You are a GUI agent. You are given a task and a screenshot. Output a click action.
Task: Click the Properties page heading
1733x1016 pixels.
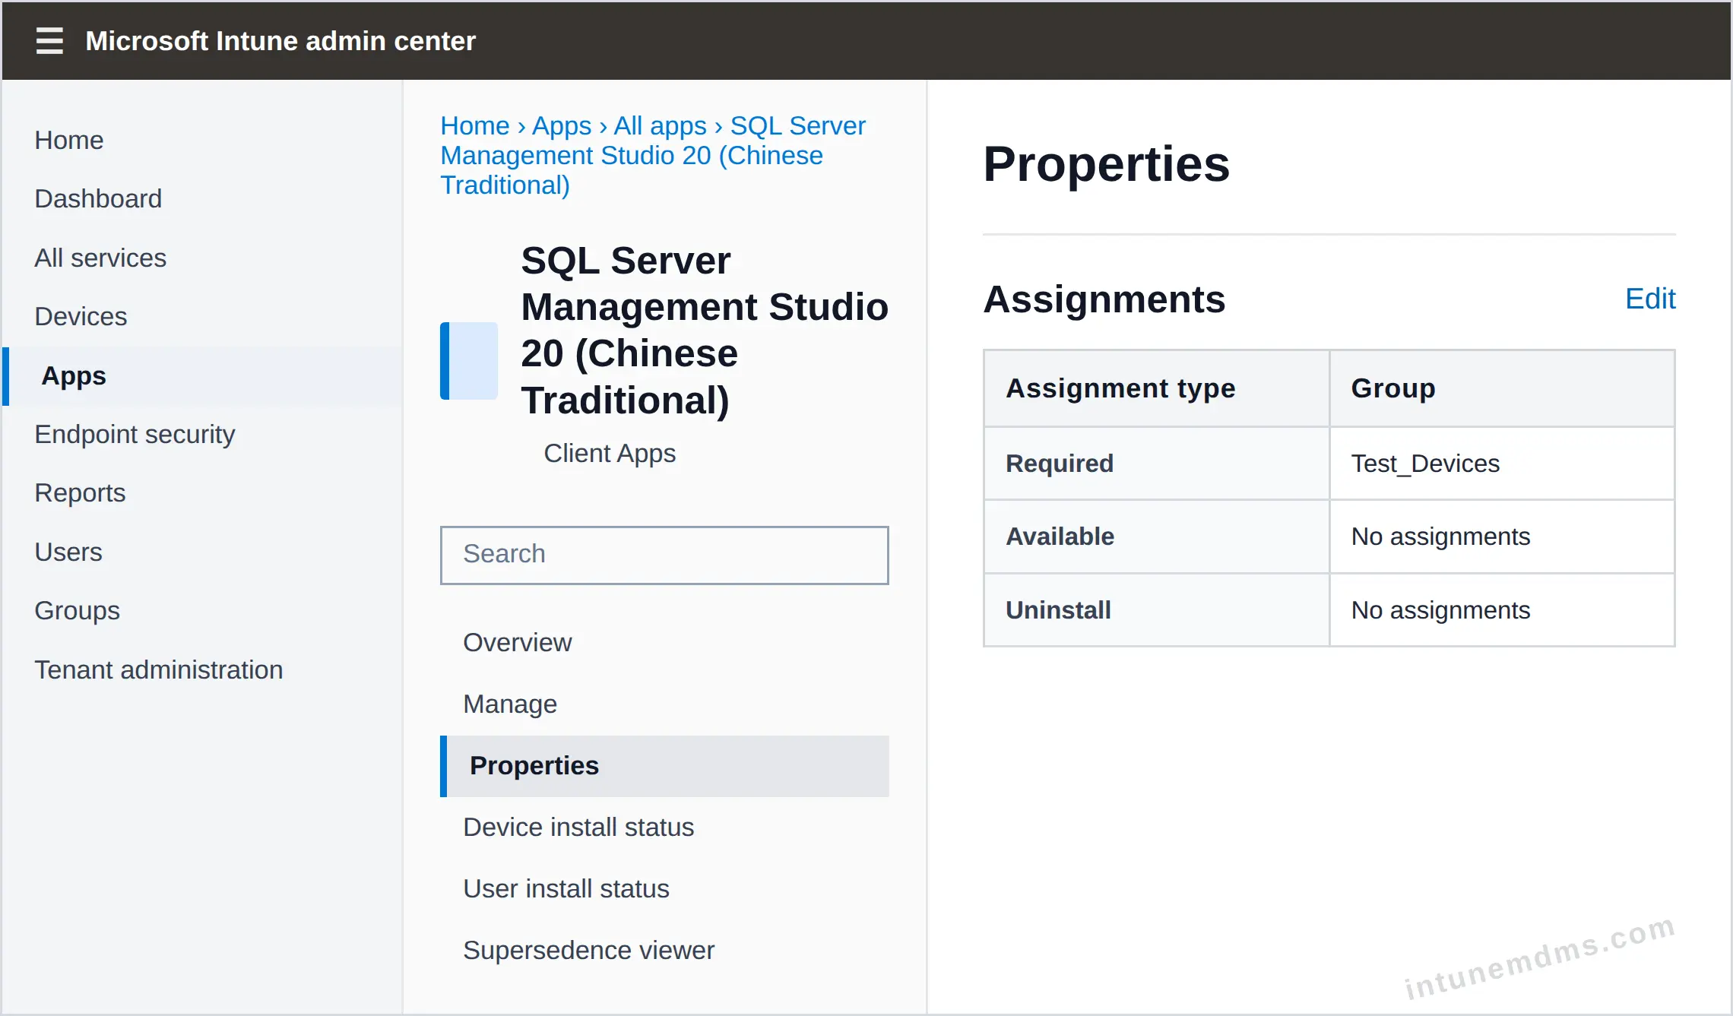(1107, 164)
